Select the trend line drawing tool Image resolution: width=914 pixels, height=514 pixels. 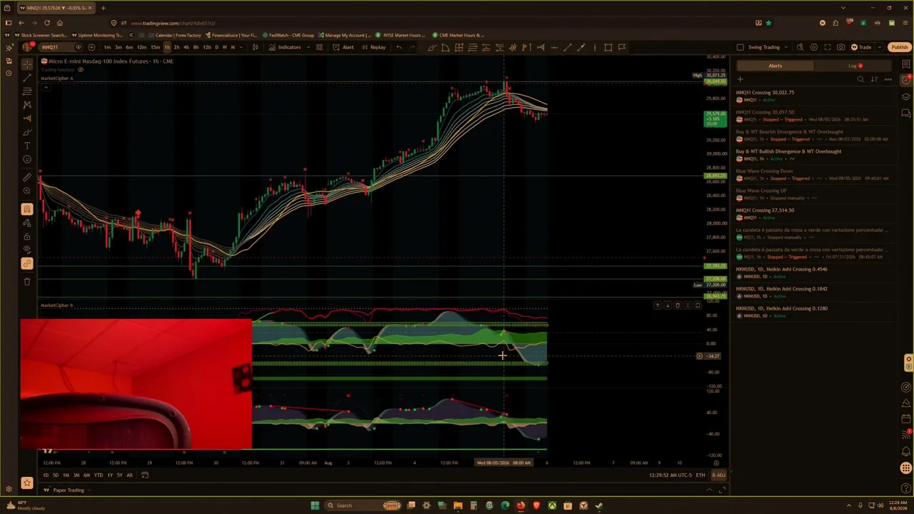click(x=27, y=77)
